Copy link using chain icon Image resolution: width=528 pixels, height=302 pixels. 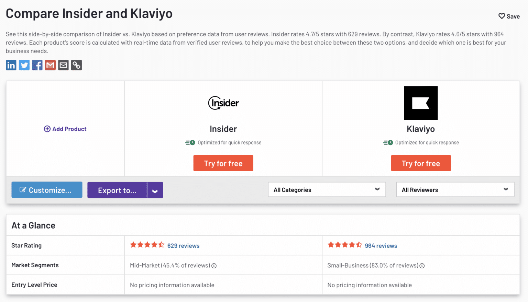click(76, 65)
